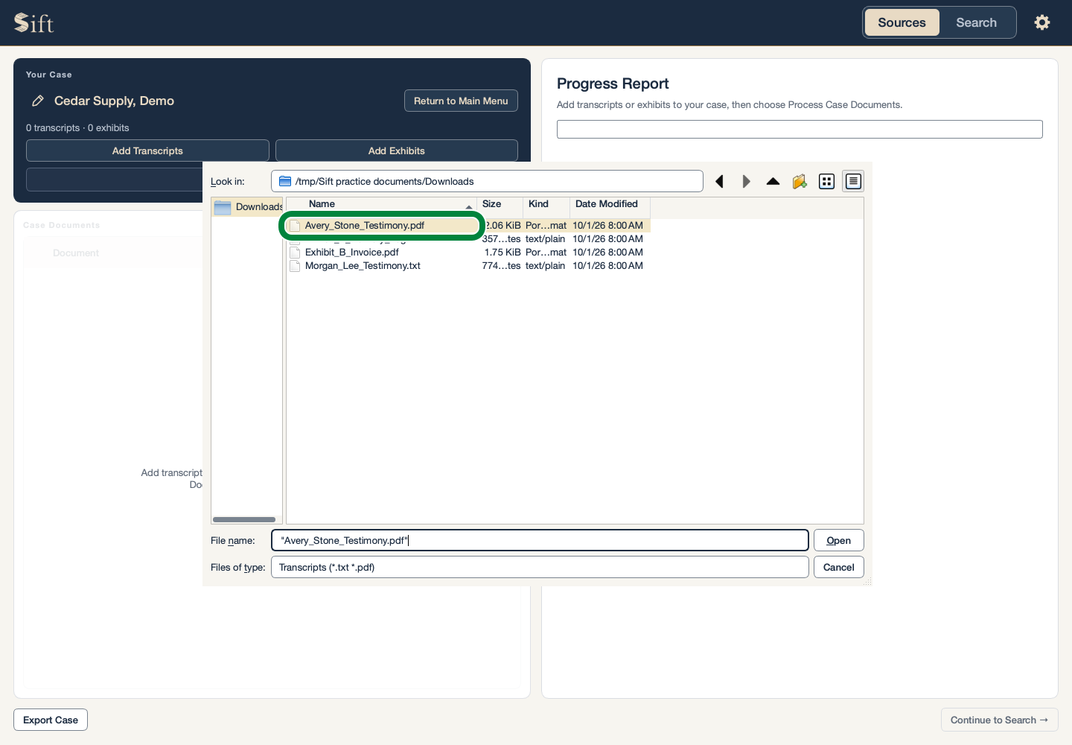Image resolution: width=1072 pixels, height=745 pixels.
Task: Click the Export Case button
Action: [x=51, y=720]
